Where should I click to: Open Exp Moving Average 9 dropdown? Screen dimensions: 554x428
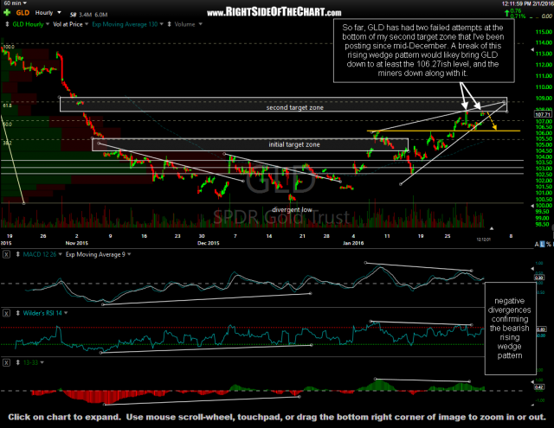coord(129,254)
